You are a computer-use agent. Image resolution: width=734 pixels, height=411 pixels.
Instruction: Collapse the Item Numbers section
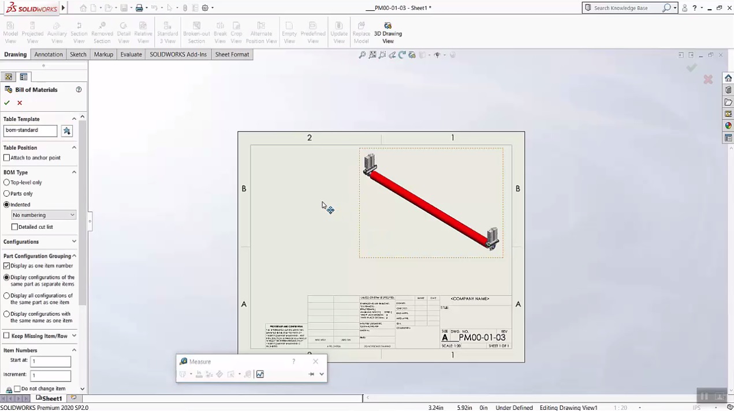click(74, 350)
